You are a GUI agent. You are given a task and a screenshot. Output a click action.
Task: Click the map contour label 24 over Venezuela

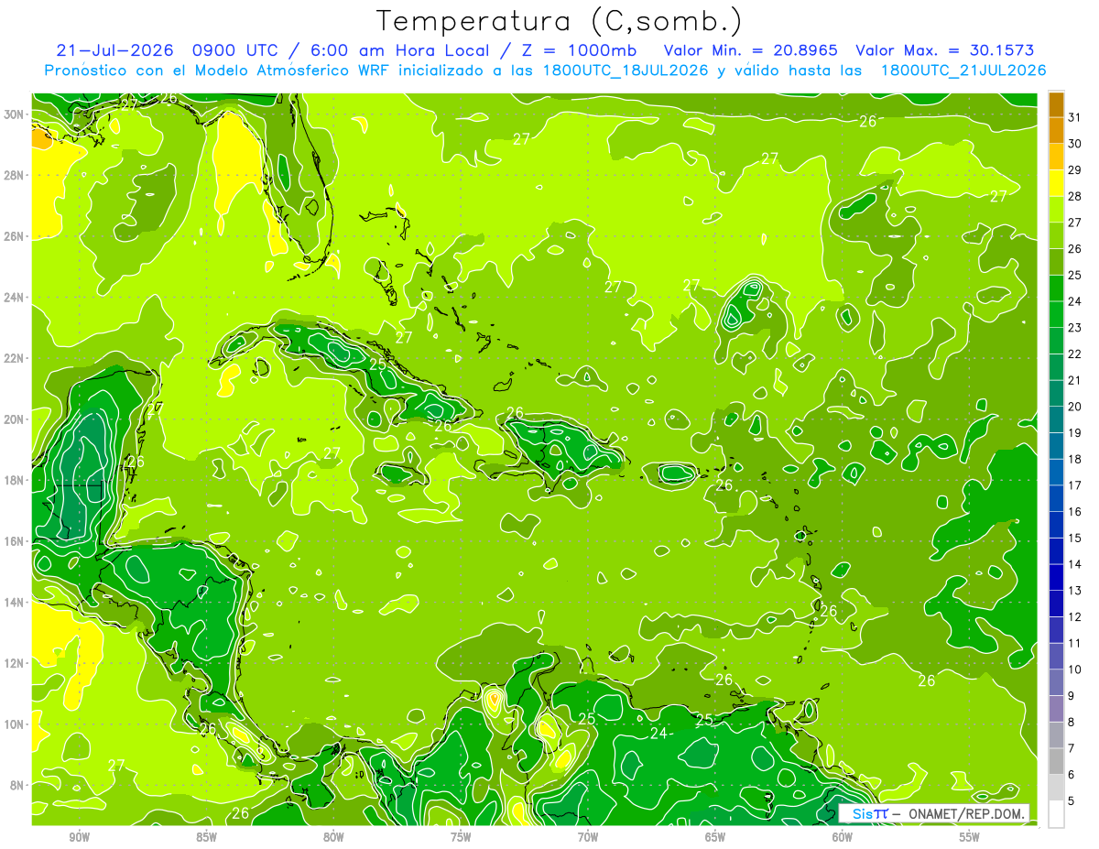658,734
